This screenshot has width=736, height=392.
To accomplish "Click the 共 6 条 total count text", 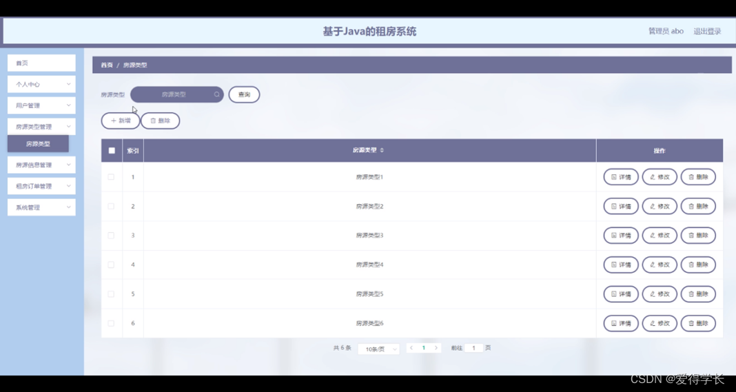I will click(x=343, y=348).
